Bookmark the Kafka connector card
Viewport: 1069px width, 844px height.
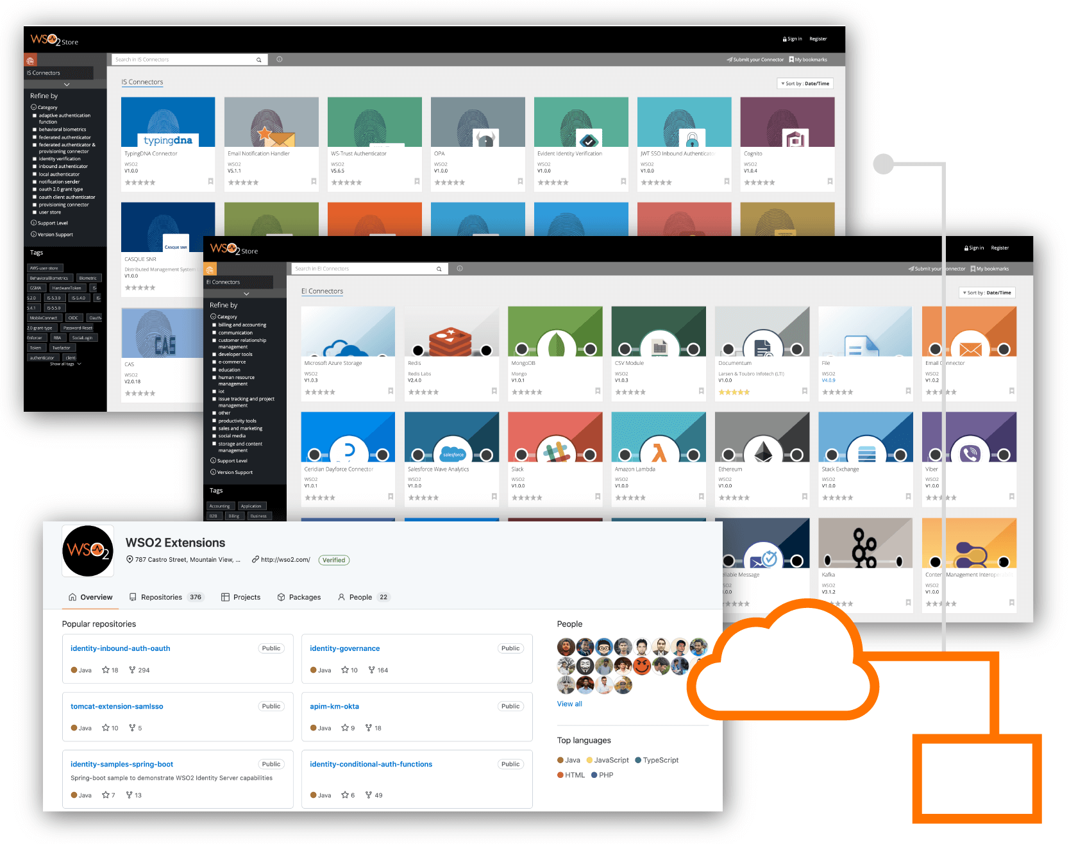pyautogui.click(x=908, y=602)
